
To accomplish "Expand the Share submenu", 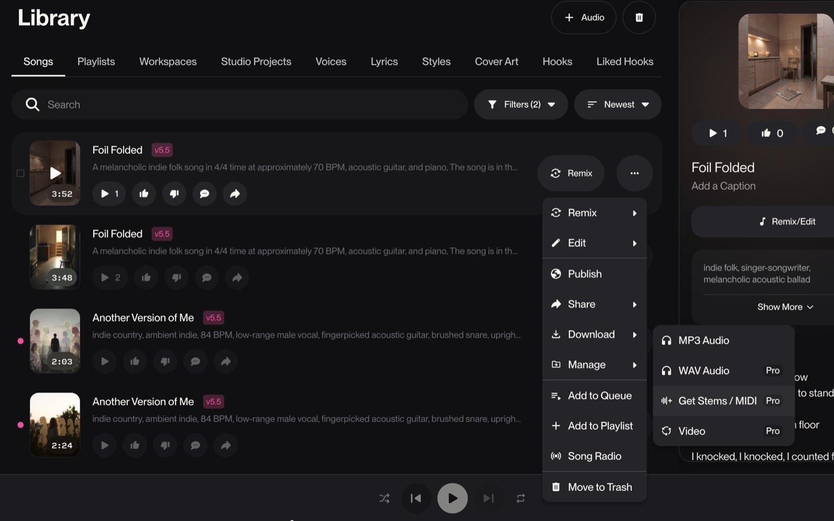I will click(594, 304).
